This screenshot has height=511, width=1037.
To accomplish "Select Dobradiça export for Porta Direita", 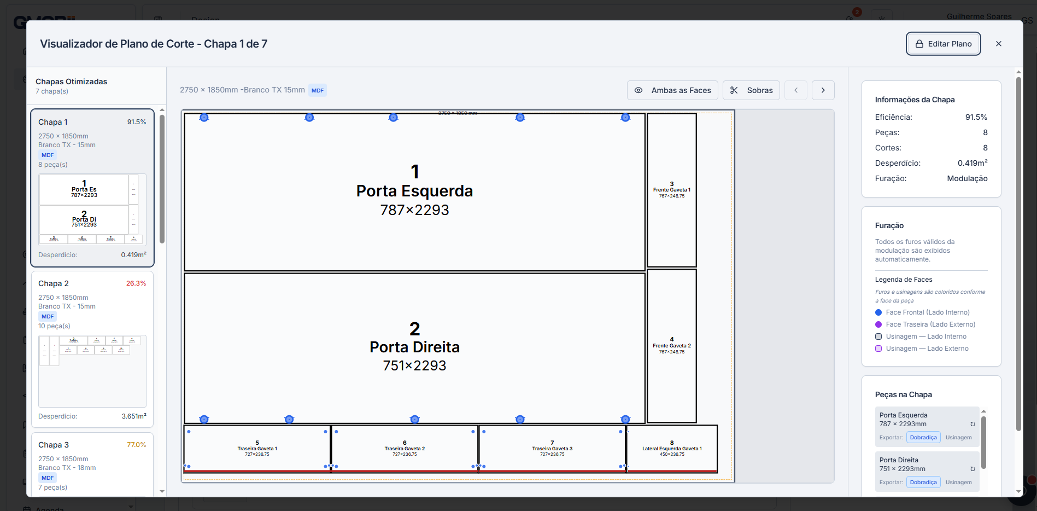I will coord(923,483).
